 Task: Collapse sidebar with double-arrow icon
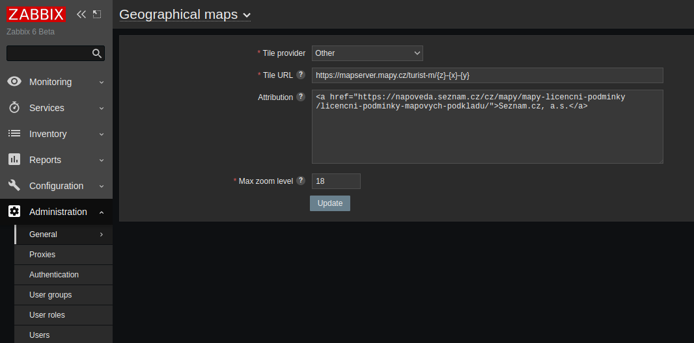point(81,14)
